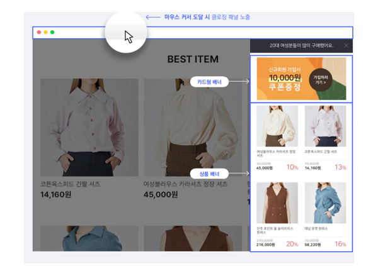Click large pink shirt image in BEST ITEM
Image resolution: width=373 pixels, height=276 pixels.
89,128
